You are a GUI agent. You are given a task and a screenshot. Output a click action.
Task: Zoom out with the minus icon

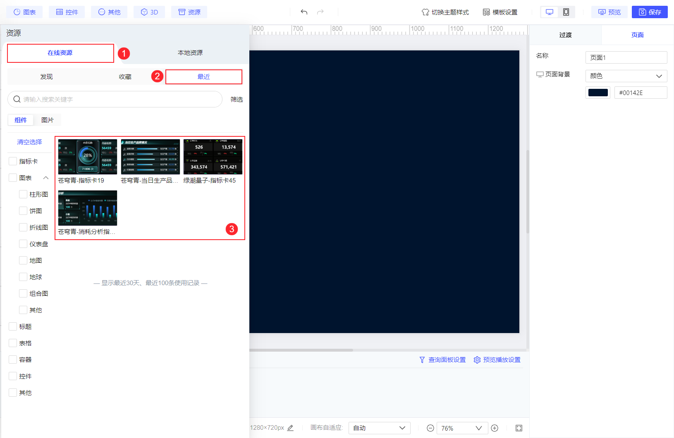tap(430, 428)
